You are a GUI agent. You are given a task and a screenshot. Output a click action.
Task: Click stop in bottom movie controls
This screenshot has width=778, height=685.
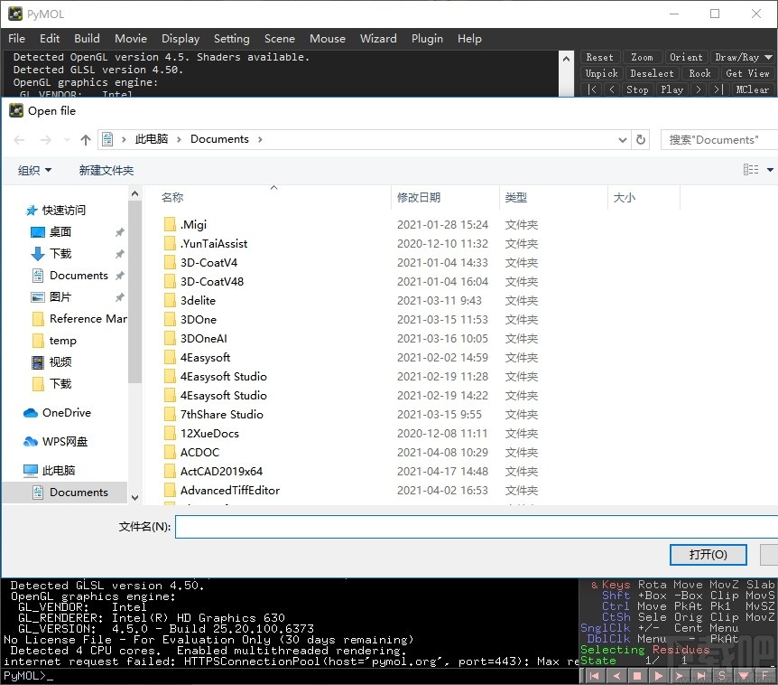(x=637, y=676)
